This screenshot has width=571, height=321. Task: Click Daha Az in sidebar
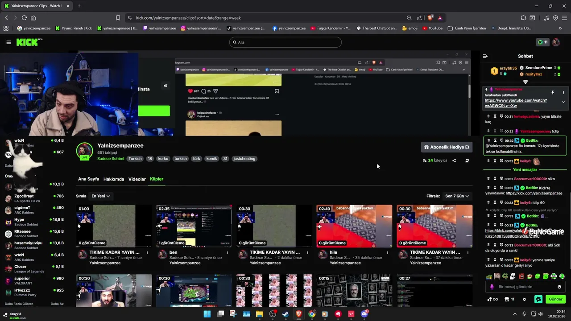[x=57, y=304]
